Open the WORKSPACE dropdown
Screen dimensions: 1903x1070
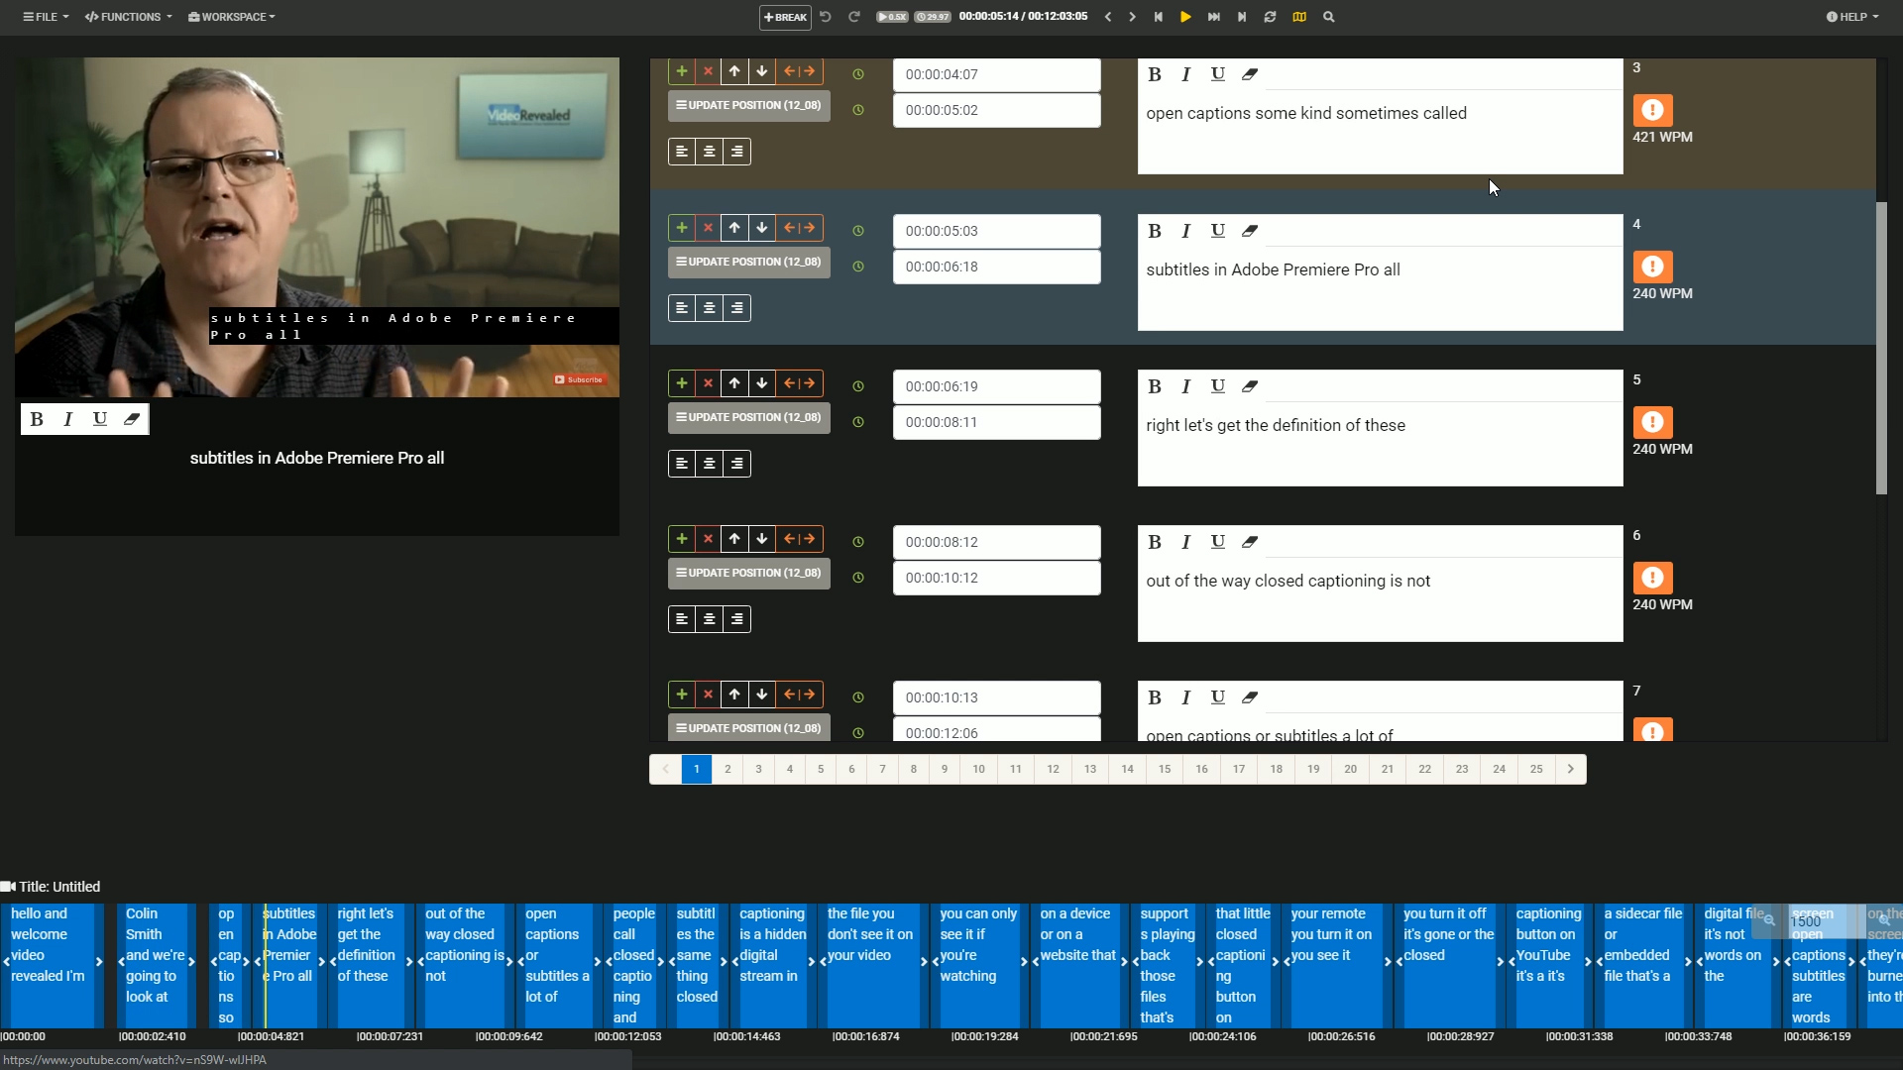(x=232, y=17)
